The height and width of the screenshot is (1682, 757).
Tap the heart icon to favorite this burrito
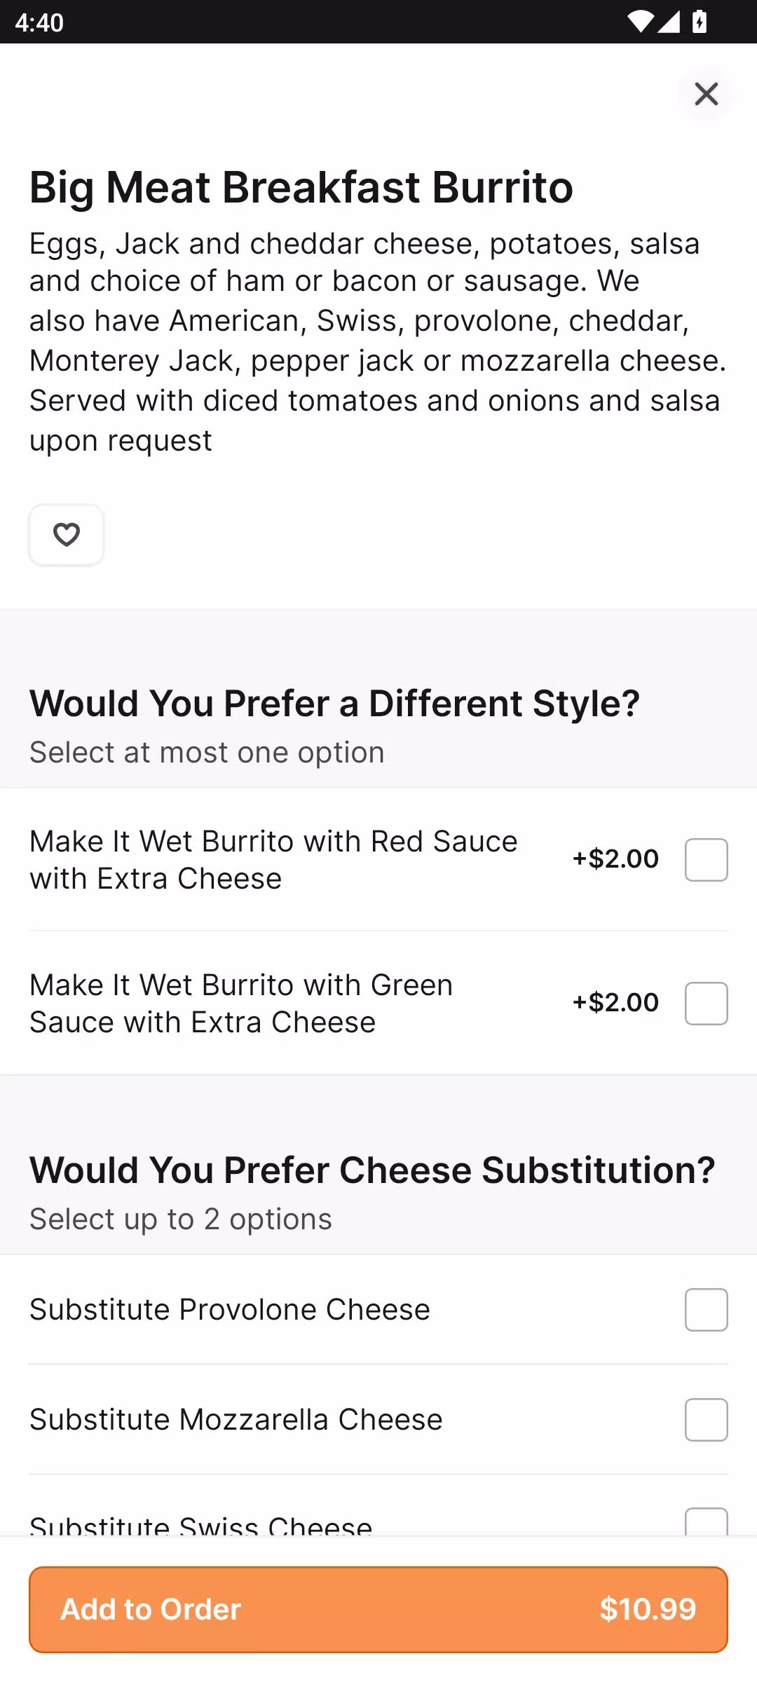click(x=67, y=535)
